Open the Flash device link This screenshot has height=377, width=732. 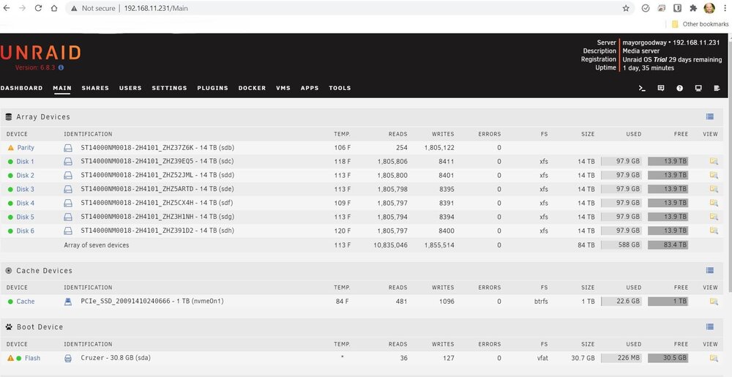click(x=33, y=359)
